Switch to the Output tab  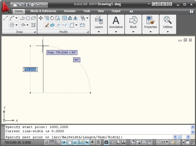tap(116, 11)
